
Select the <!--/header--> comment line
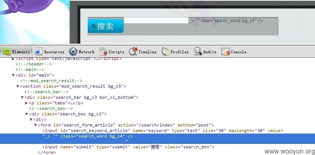(x=34, y=64)
